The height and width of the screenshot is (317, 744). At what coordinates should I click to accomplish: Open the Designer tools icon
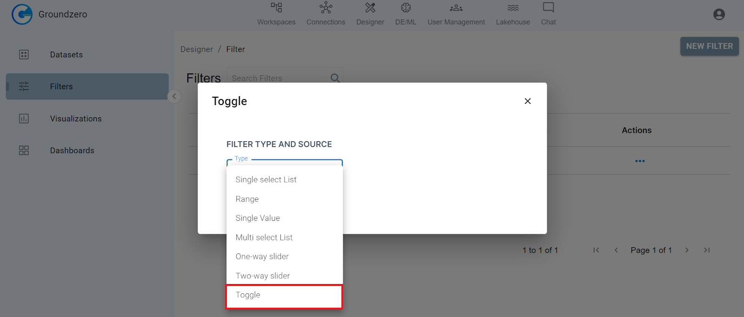pos(370,8)
